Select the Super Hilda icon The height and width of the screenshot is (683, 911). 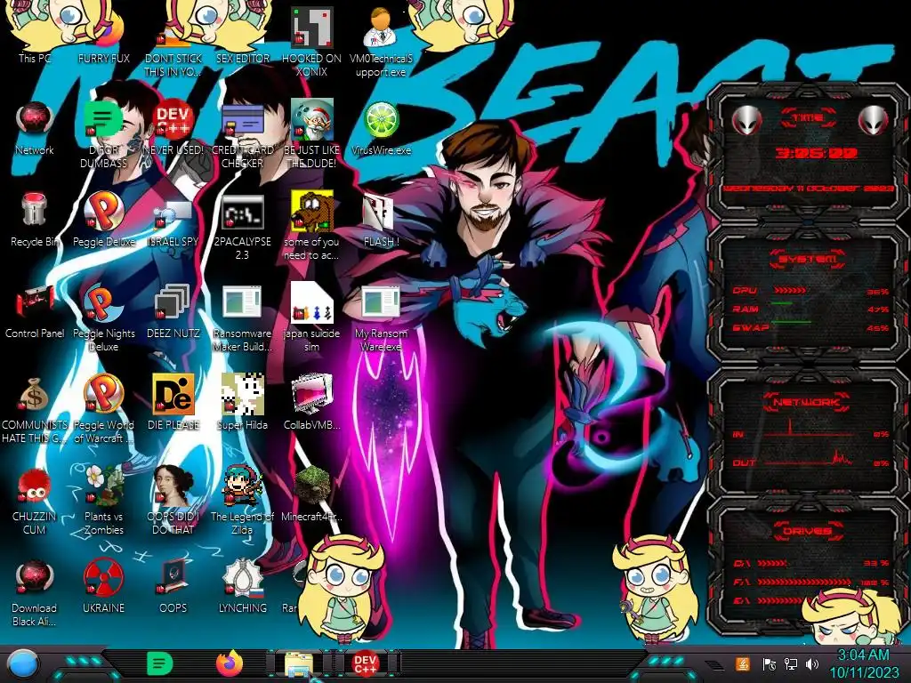[242, 403]
